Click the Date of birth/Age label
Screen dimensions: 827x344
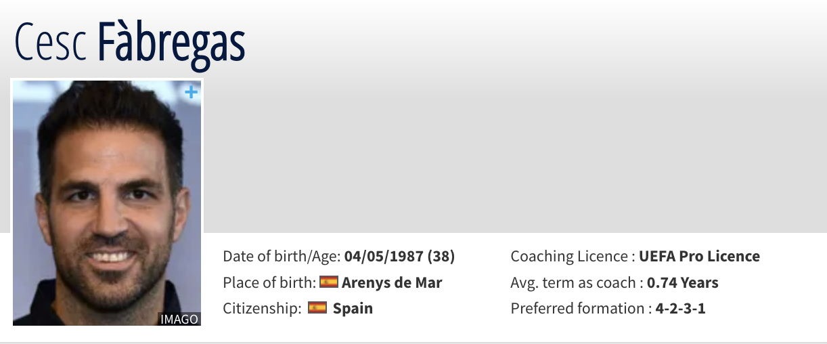pyautogui.click(x=281, y=257)
